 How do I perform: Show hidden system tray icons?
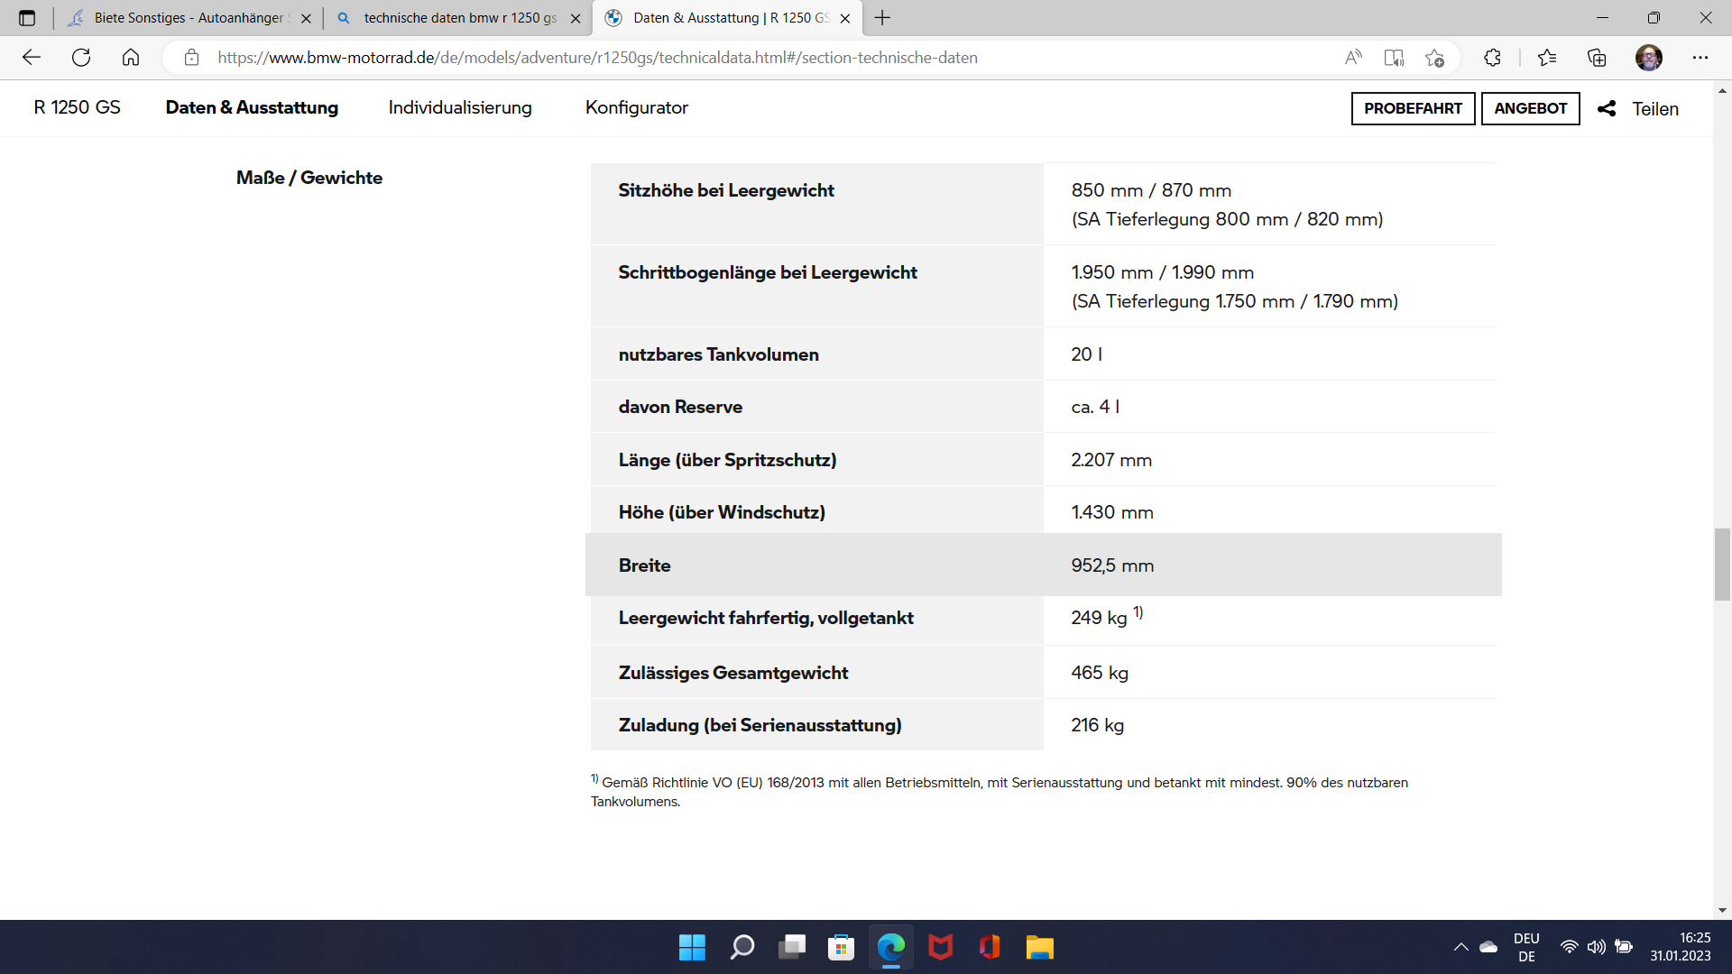coord(1460,947)
